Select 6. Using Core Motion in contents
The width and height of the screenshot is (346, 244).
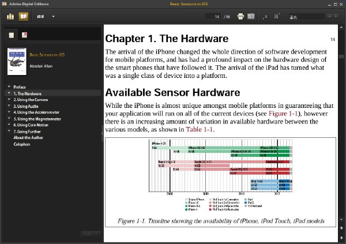tap(31, 125)
